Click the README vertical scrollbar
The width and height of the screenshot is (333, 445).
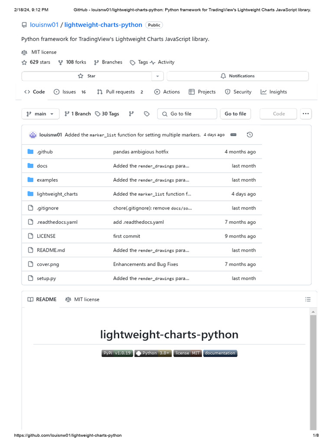pos(313,369)
